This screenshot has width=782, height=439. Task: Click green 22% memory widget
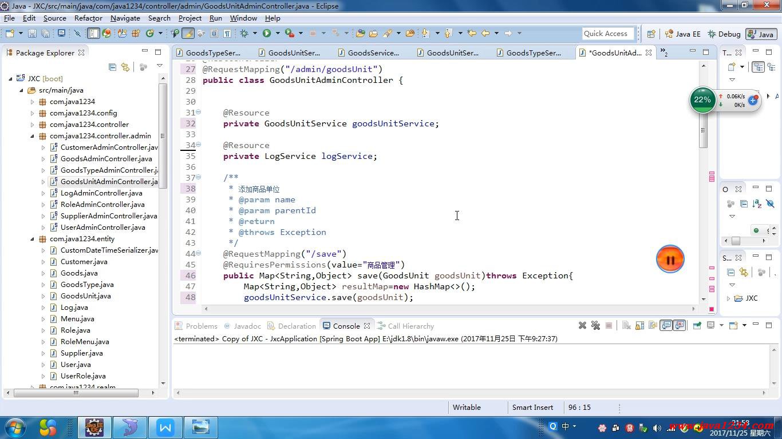pos(702,100)
